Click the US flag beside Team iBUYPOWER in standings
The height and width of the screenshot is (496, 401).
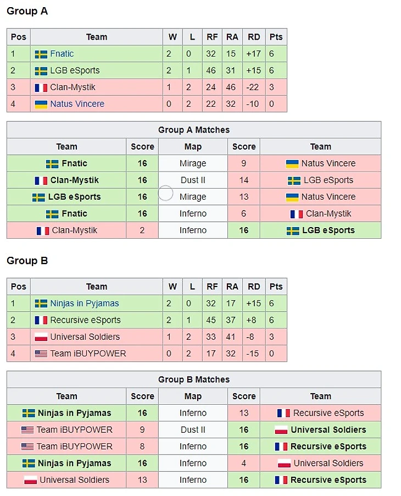tap(41, 354)
